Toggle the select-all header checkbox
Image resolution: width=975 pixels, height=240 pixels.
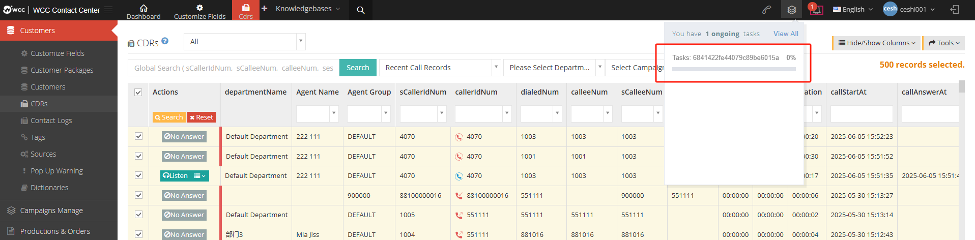click(x=138, y=92)
